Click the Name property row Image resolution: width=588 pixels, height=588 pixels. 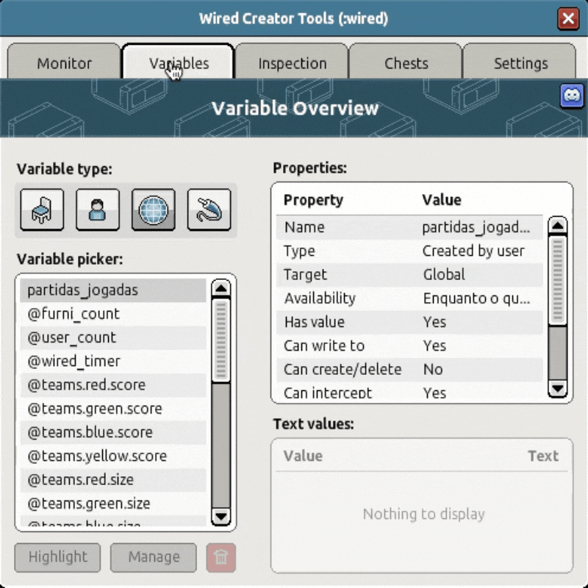(x=409, y=227)
